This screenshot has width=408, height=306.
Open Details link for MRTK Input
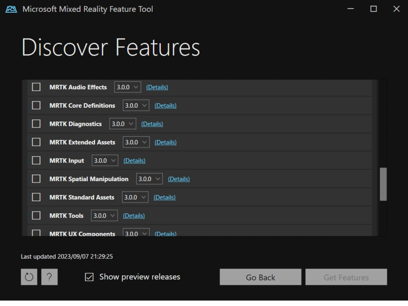pos(134,161)
